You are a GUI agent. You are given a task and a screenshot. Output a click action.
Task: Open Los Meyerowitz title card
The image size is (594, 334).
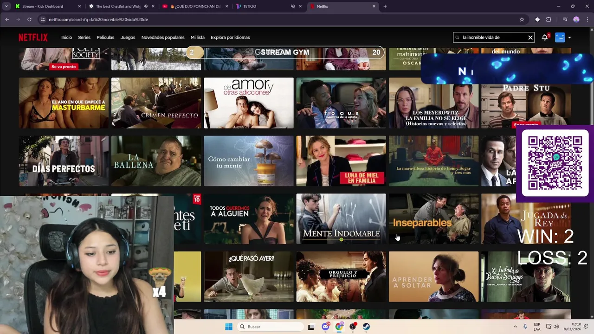tap(433, 103)
